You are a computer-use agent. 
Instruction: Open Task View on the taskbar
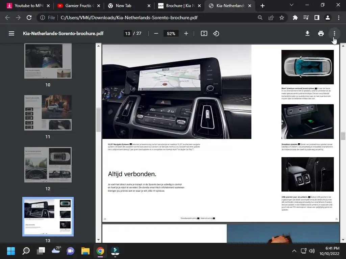[41, 251]
